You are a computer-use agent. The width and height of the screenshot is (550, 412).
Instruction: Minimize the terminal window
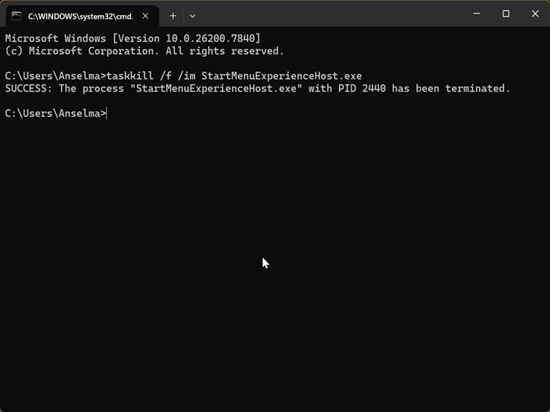(476, 14)
